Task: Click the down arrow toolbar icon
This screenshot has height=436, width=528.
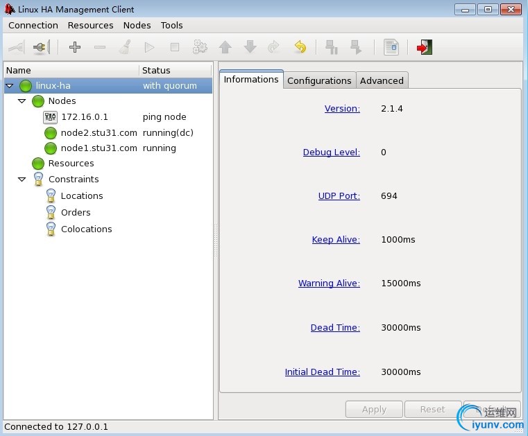Action: click(250, 47)
